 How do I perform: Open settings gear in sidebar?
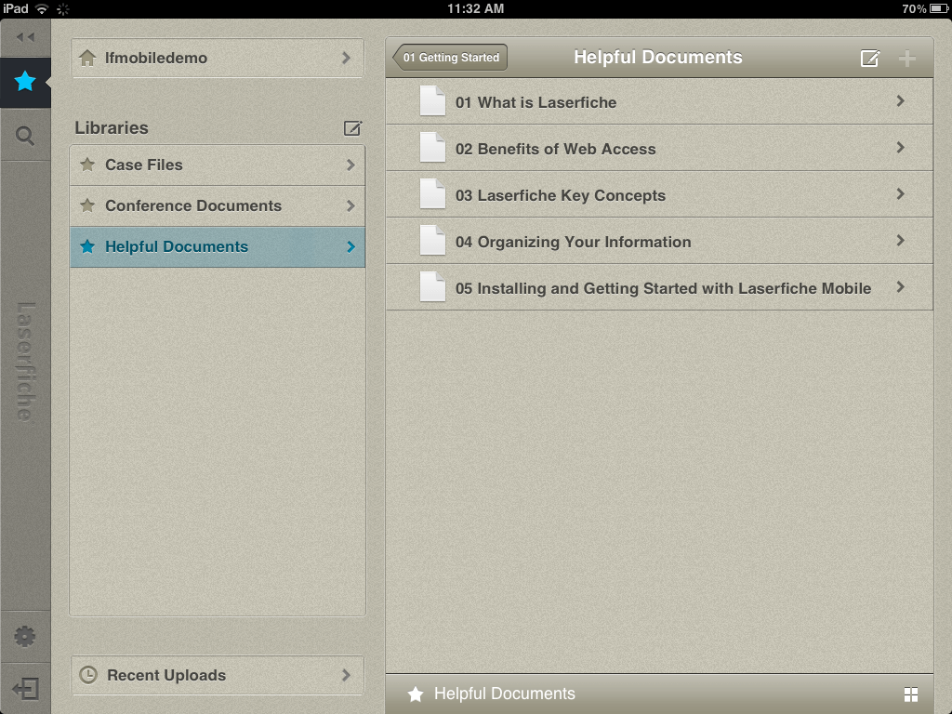coord(25,636)
